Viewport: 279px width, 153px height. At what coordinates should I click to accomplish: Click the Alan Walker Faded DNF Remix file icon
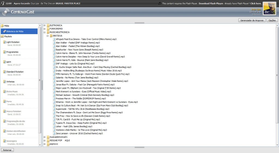54,43
